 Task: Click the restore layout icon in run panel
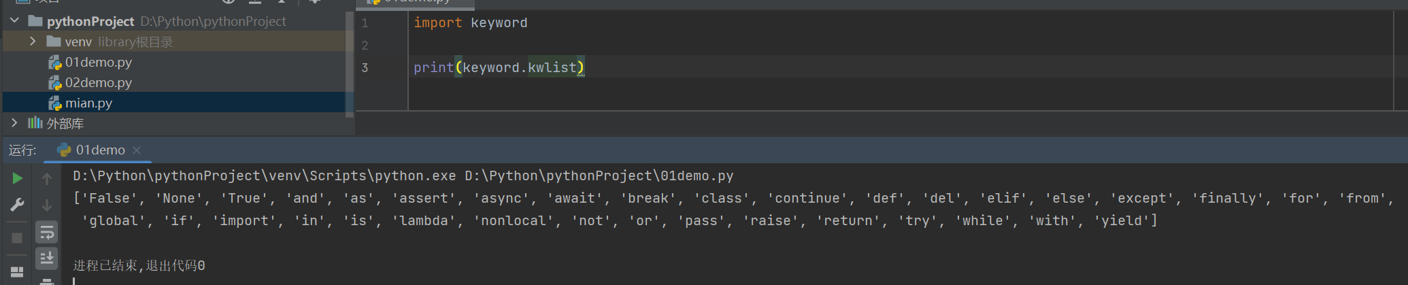point(18,271)
